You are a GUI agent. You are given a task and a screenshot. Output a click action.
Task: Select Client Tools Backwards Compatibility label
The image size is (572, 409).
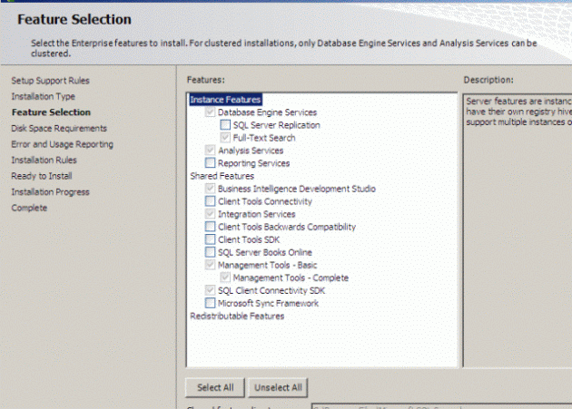287,227
